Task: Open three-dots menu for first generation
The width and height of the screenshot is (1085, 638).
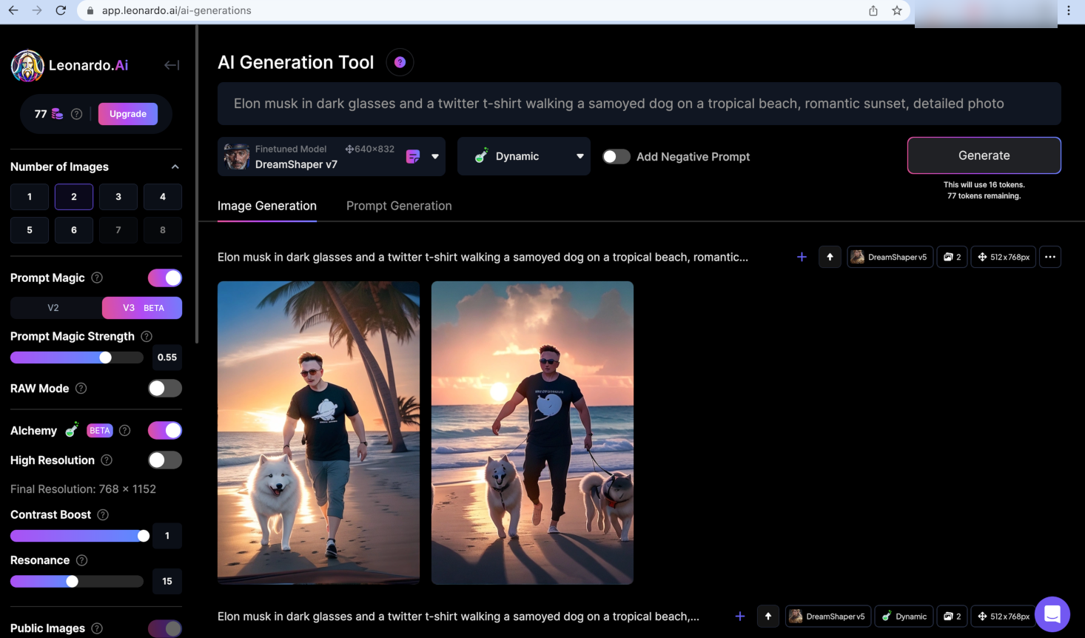Action: [x=1050, y=257]
